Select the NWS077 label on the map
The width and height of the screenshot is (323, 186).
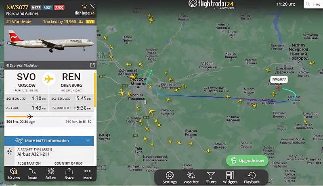tap(279, 79)
